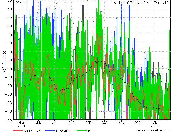This screenshot has width=171, height=132.
Task: Click the 2021 year label
Action: (22, 126)
